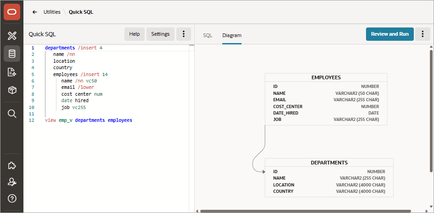Click the scroll-up arrow of vertical scrollbar
The image size is (434, 213).
tap(431, 47)
